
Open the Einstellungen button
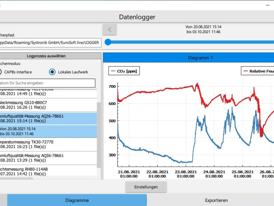pyautogui.click(x=146, y=187)
